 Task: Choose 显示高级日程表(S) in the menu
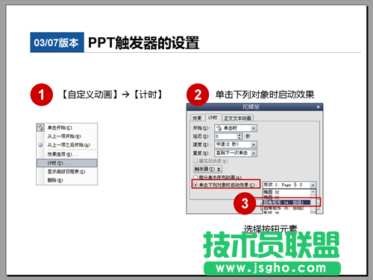pyautogui.click(x=66, y=171)
